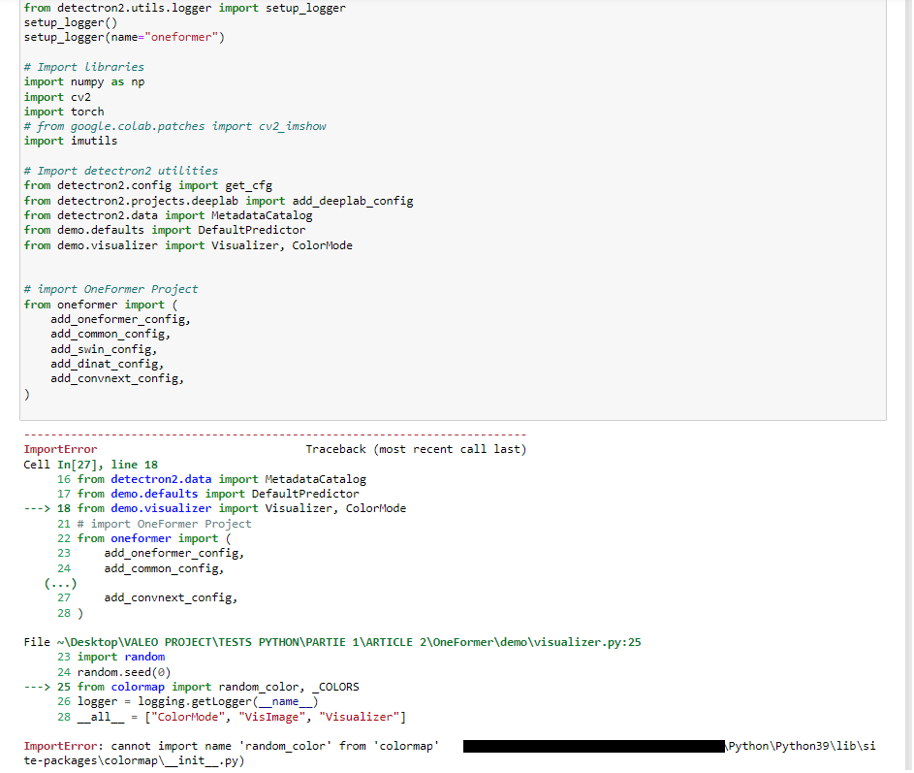Image resolution: width=914 pixels, height=773 pixels.
Task: Click the "# Import libraries" comment
Action: (82, 66)
